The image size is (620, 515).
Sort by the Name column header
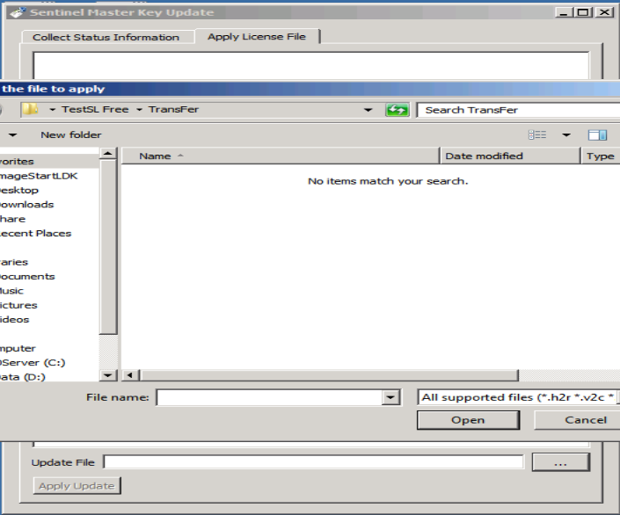tap(281, 156)
